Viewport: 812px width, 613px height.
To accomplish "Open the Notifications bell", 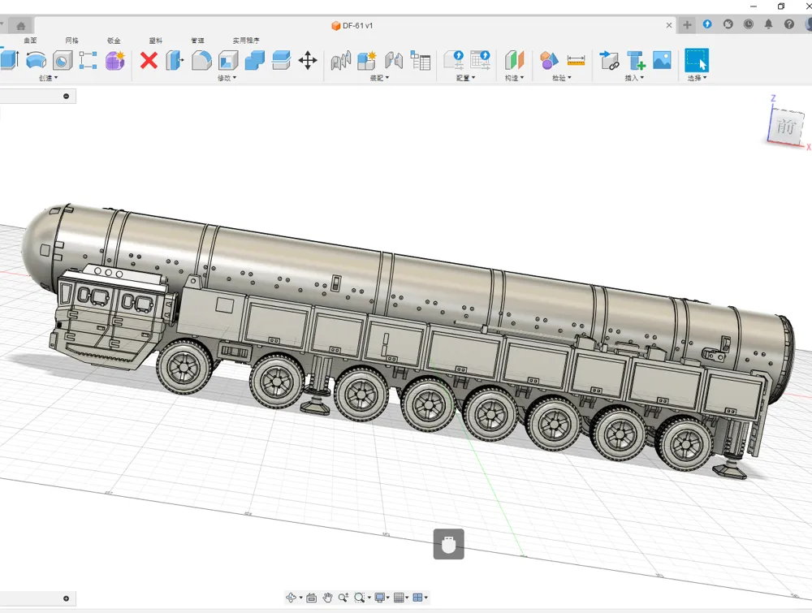I will (768, 24).
